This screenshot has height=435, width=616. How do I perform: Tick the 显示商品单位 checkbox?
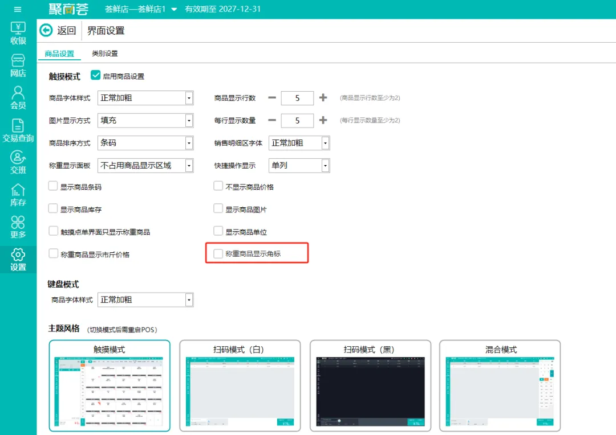coord(218,231)
